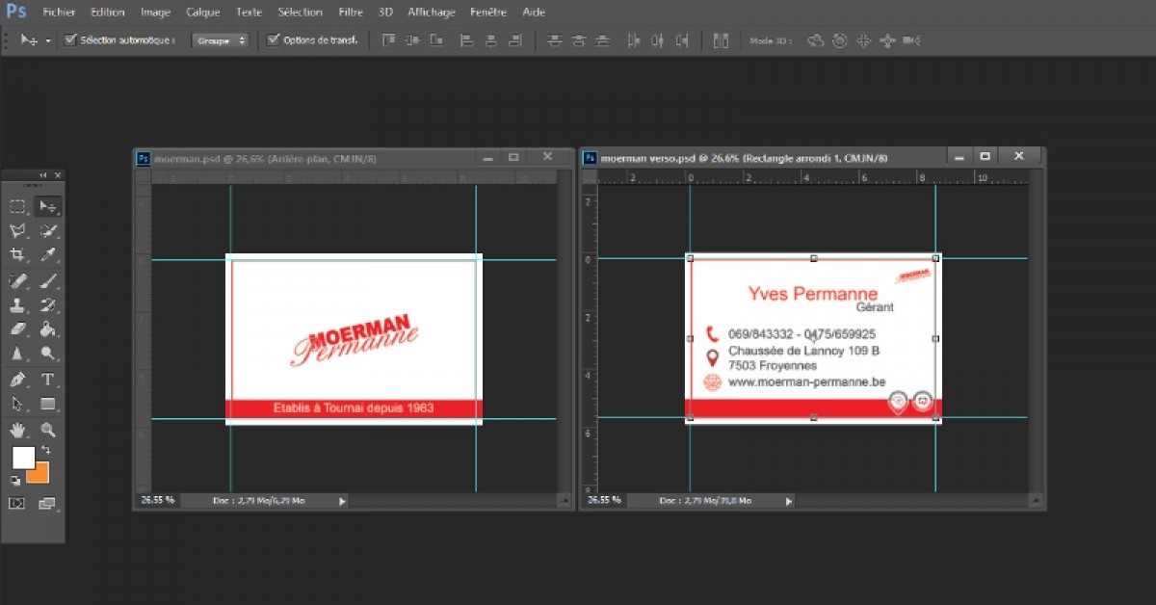Align left edges in the options bar
Image resolution: width=1156 pixels, height=605 pixels.
[x=467, y=40]
